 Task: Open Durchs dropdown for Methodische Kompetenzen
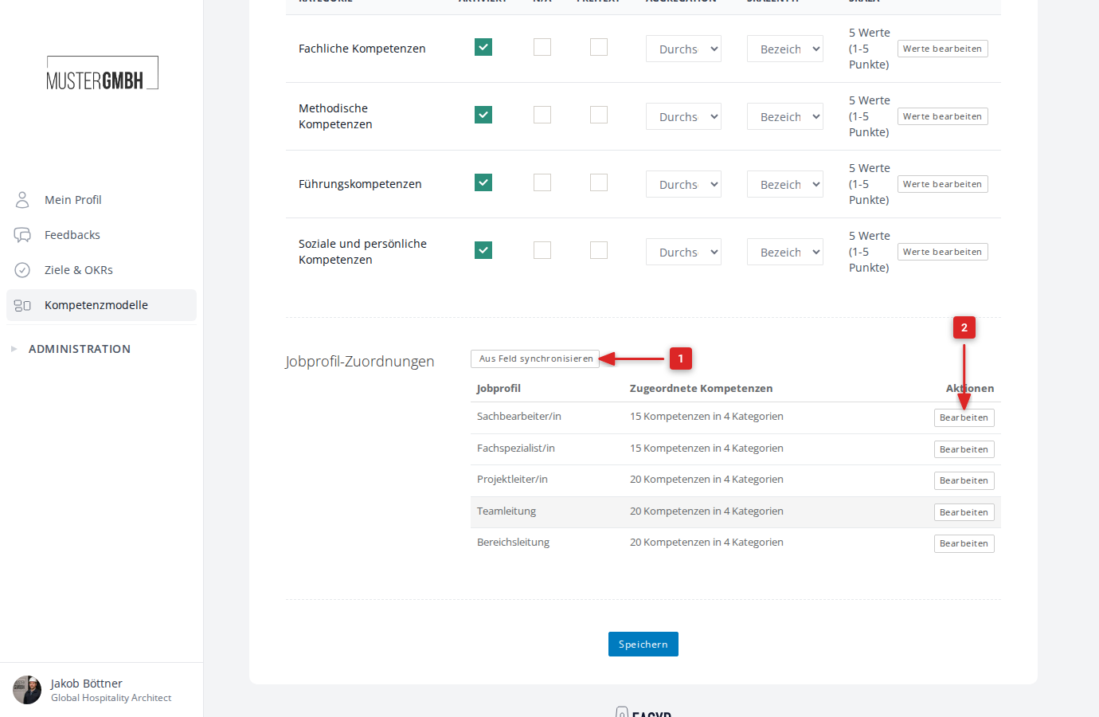tap(684, 116)
